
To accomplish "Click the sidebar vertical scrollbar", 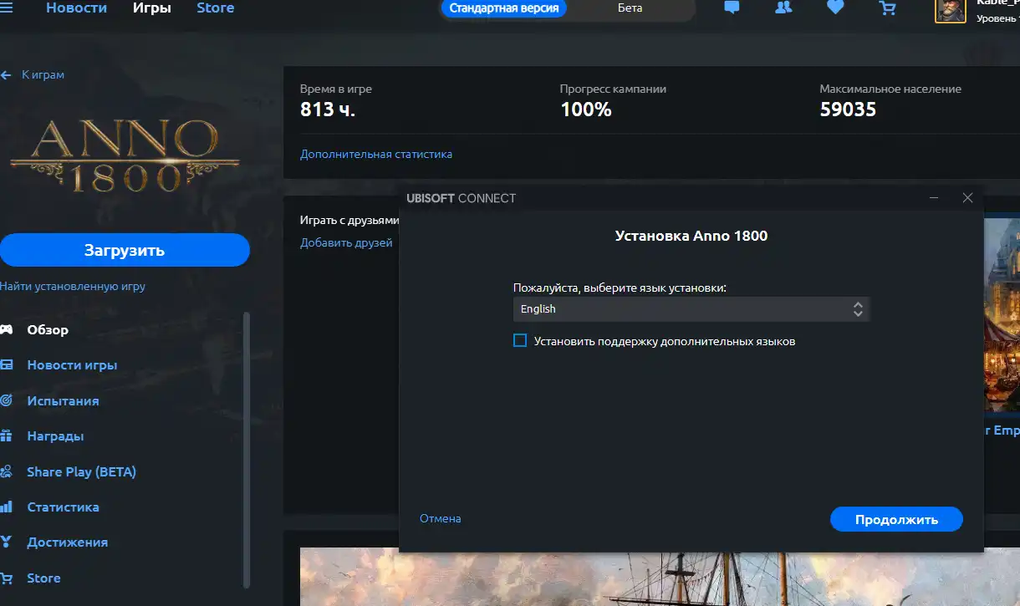I will click(246, 451).
